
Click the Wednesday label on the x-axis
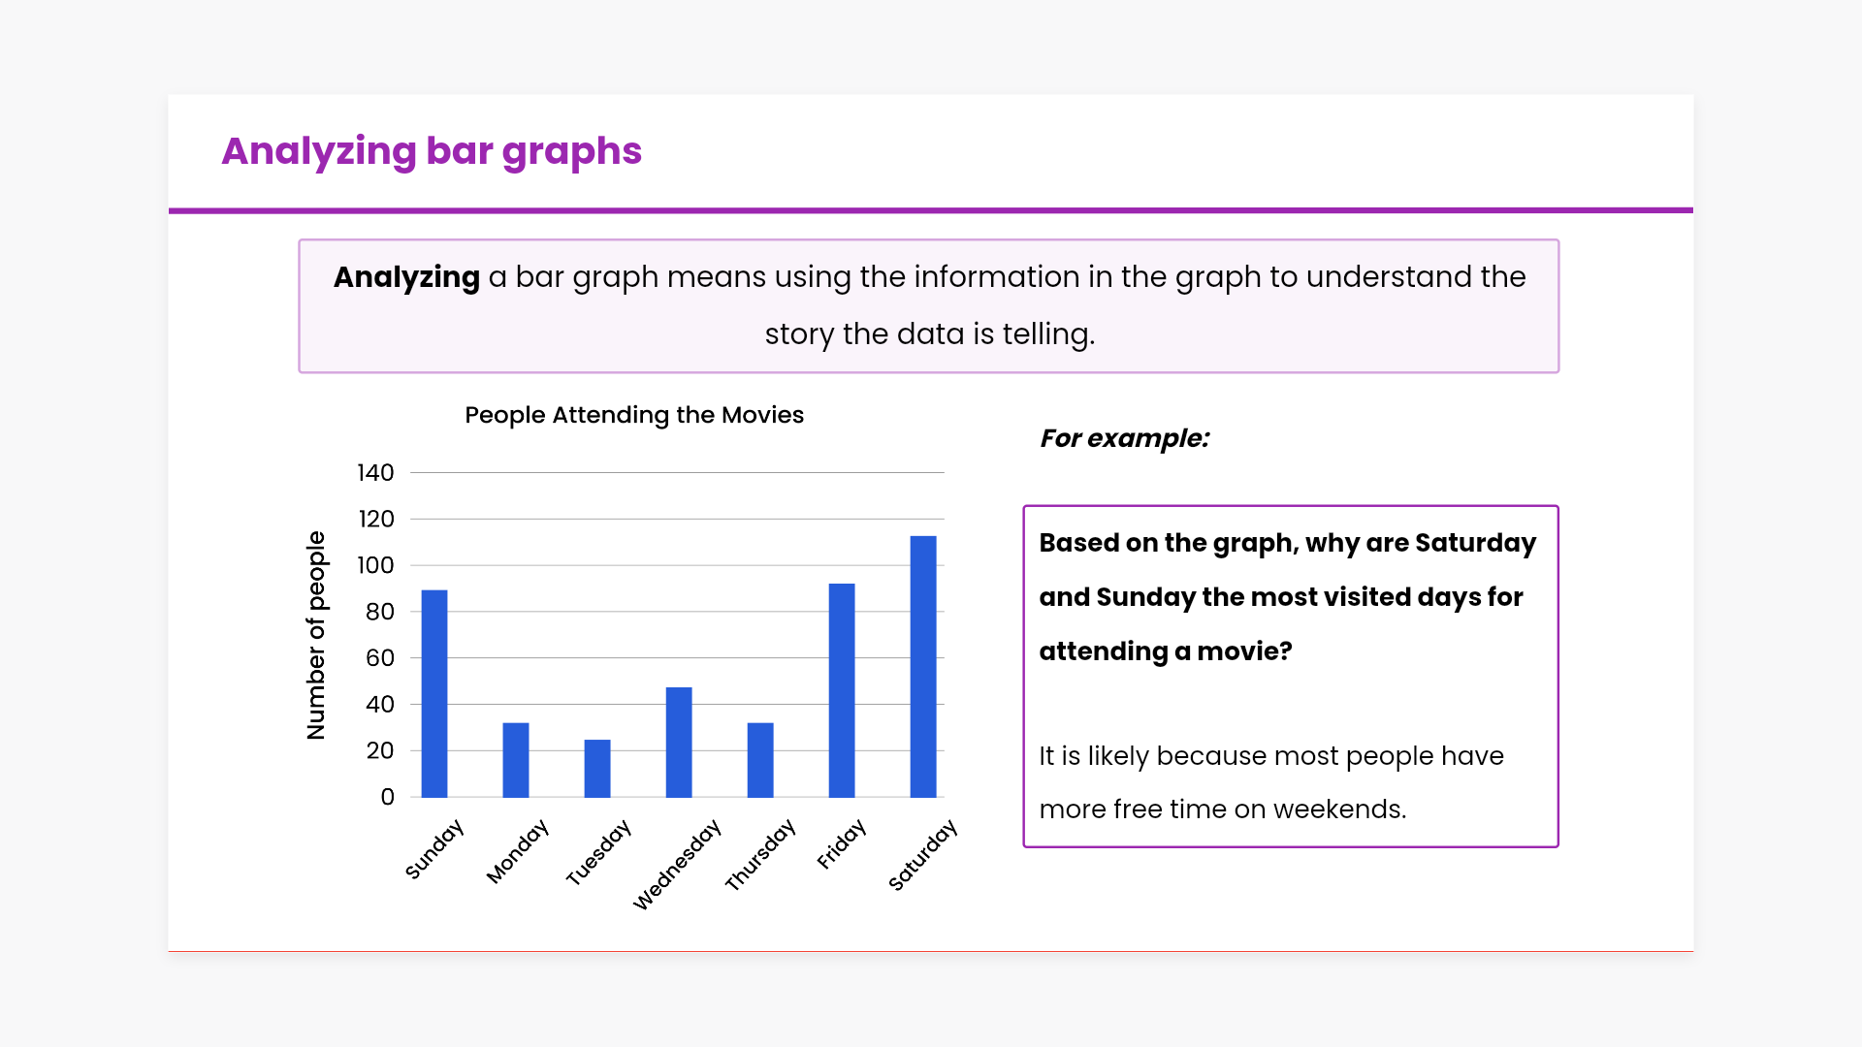coord(677,864)
